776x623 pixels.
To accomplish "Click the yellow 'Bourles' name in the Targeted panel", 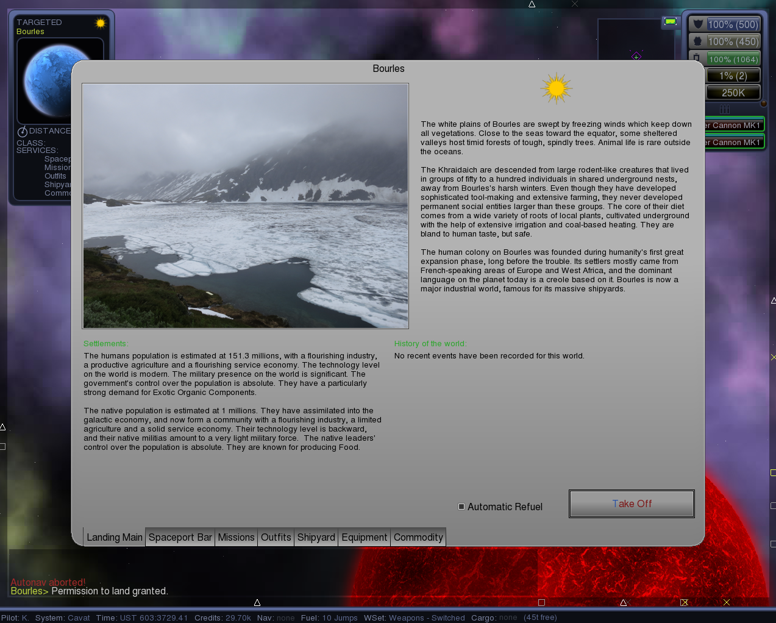I will (30, 32).
